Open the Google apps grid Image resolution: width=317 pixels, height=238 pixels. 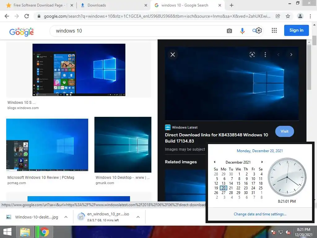click(274, 30)
